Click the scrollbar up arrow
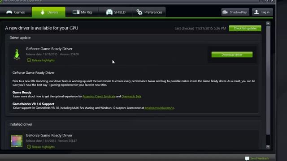The image size is (287, 161). (x=268, y=23)
